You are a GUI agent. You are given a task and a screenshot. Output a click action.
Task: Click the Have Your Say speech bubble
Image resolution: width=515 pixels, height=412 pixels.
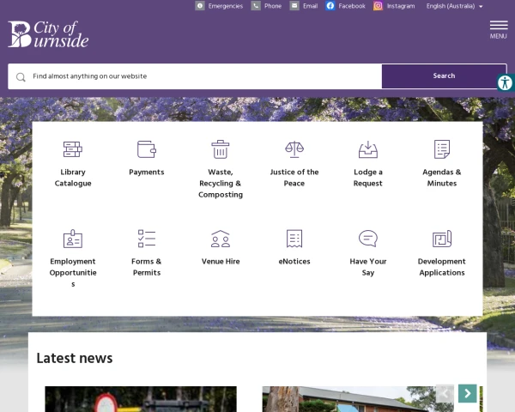pyautogui.click(x=368, y=239)
